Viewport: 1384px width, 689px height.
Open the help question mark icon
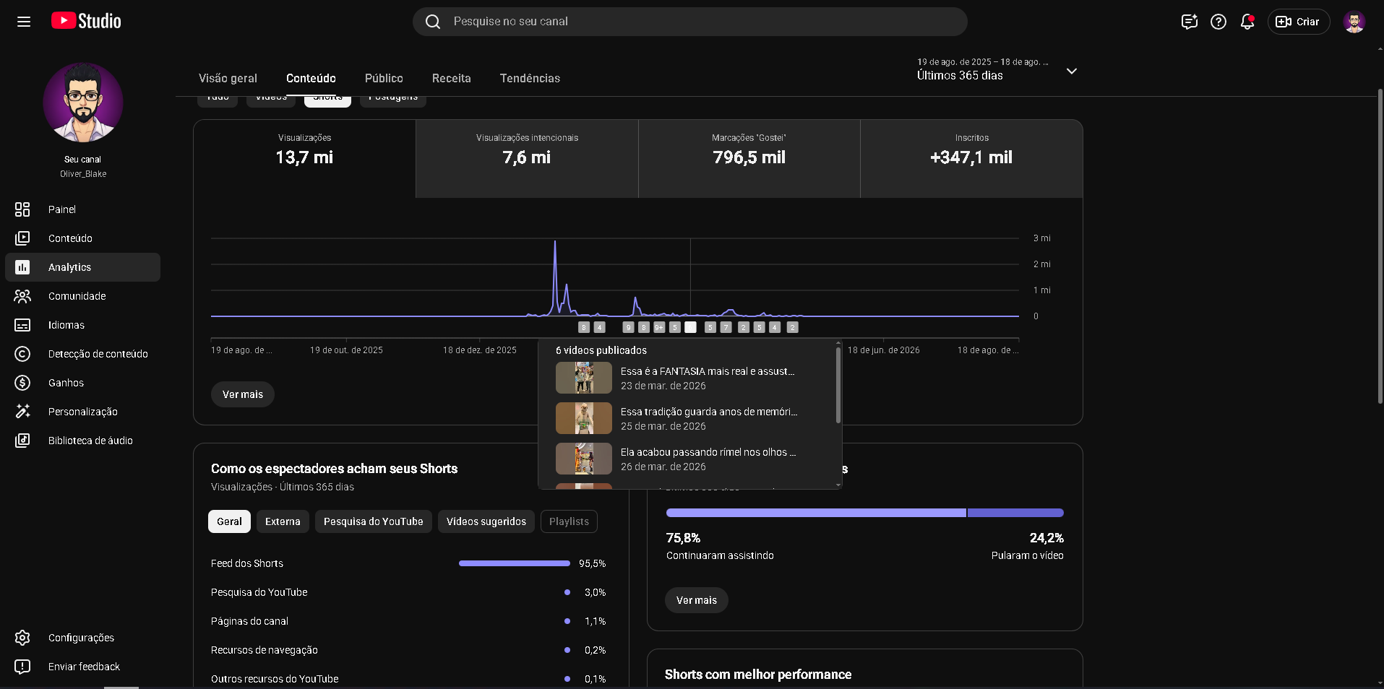[x=1218, y=22]
